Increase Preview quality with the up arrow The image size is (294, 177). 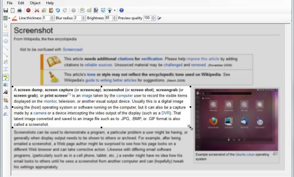(x=153, y=17)
